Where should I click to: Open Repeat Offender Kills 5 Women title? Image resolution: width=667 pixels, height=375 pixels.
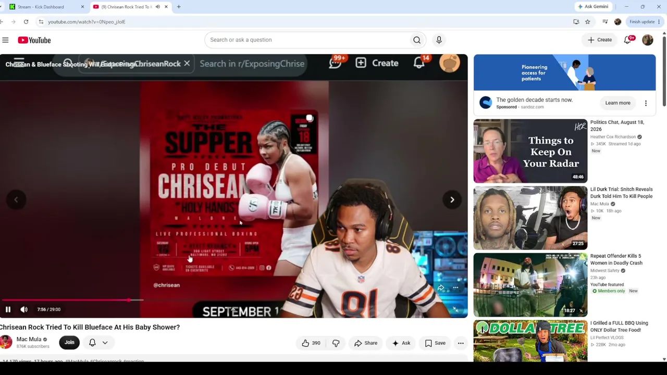coord(616,259)
